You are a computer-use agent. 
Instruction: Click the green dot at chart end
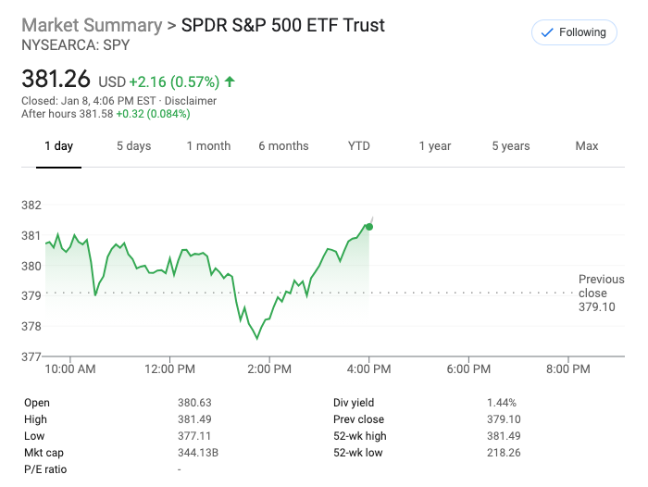click(x=369, y=226)
